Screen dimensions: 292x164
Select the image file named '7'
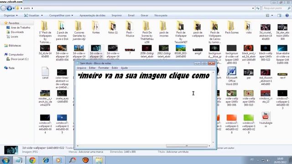(x=130, y=50)
